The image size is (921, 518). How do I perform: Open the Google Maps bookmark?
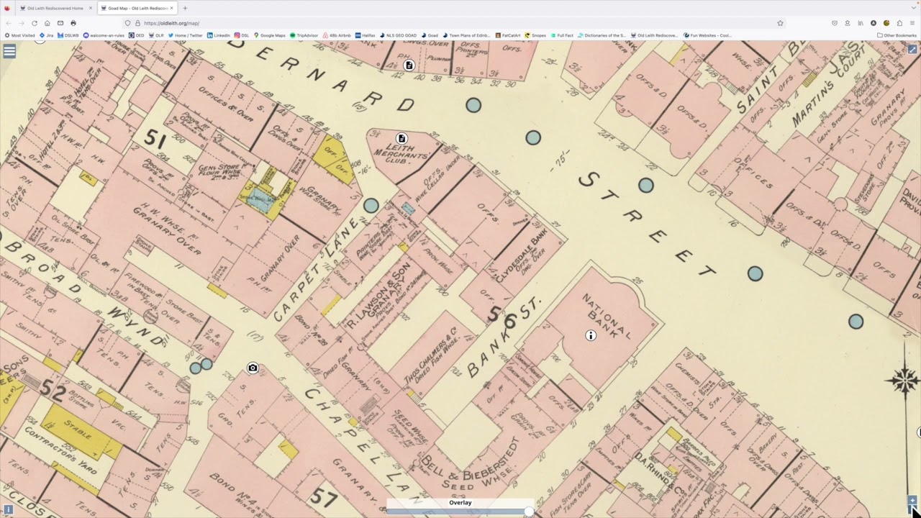click(x=269, y=35)
